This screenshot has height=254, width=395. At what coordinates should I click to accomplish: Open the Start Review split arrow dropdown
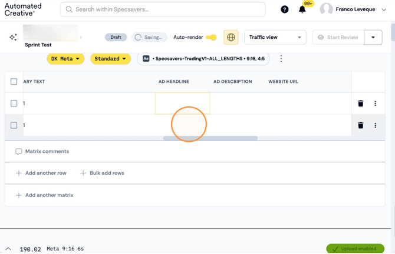coord(373,37)
